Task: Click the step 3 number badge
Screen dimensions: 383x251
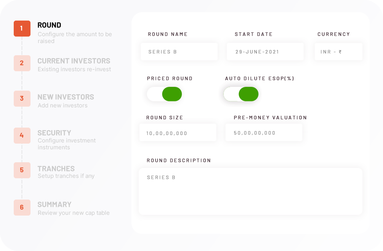Action: point(22,99)
